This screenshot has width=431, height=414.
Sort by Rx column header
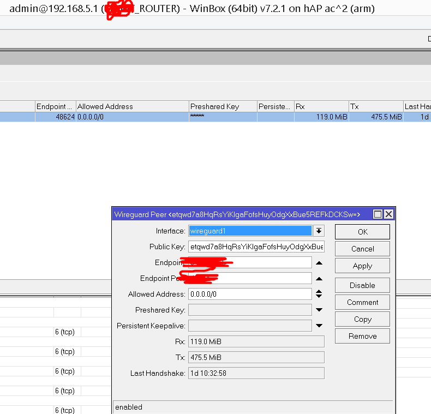pos(321,106)
